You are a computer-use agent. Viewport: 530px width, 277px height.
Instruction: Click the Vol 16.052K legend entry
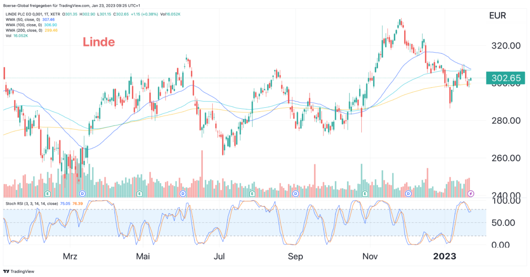(17, 36)
